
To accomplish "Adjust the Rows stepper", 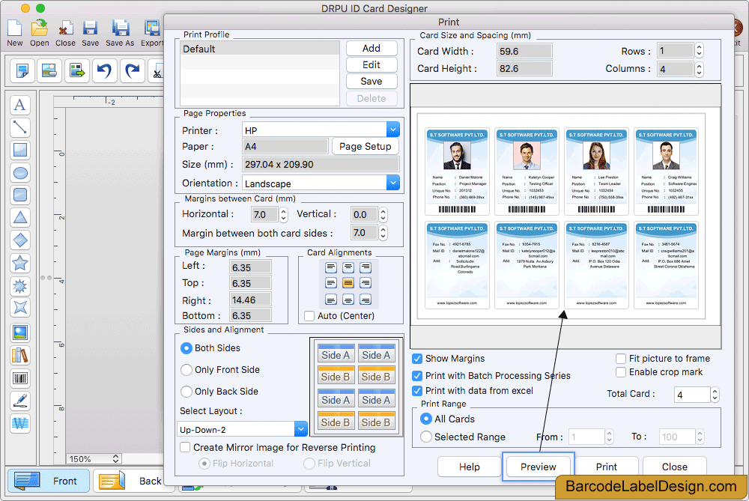I will point(700,51).
